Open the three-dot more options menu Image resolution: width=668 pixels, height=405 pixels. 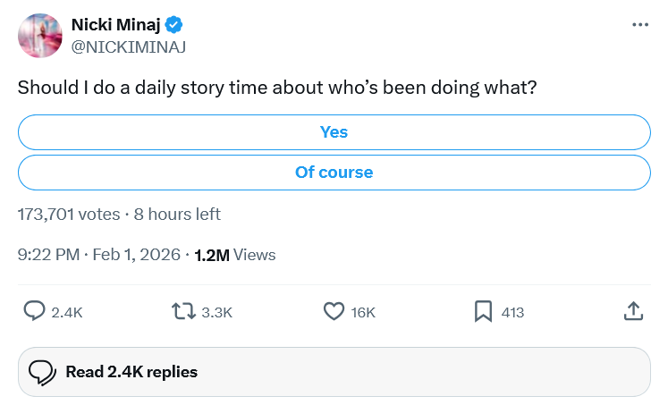coord(639,24)
